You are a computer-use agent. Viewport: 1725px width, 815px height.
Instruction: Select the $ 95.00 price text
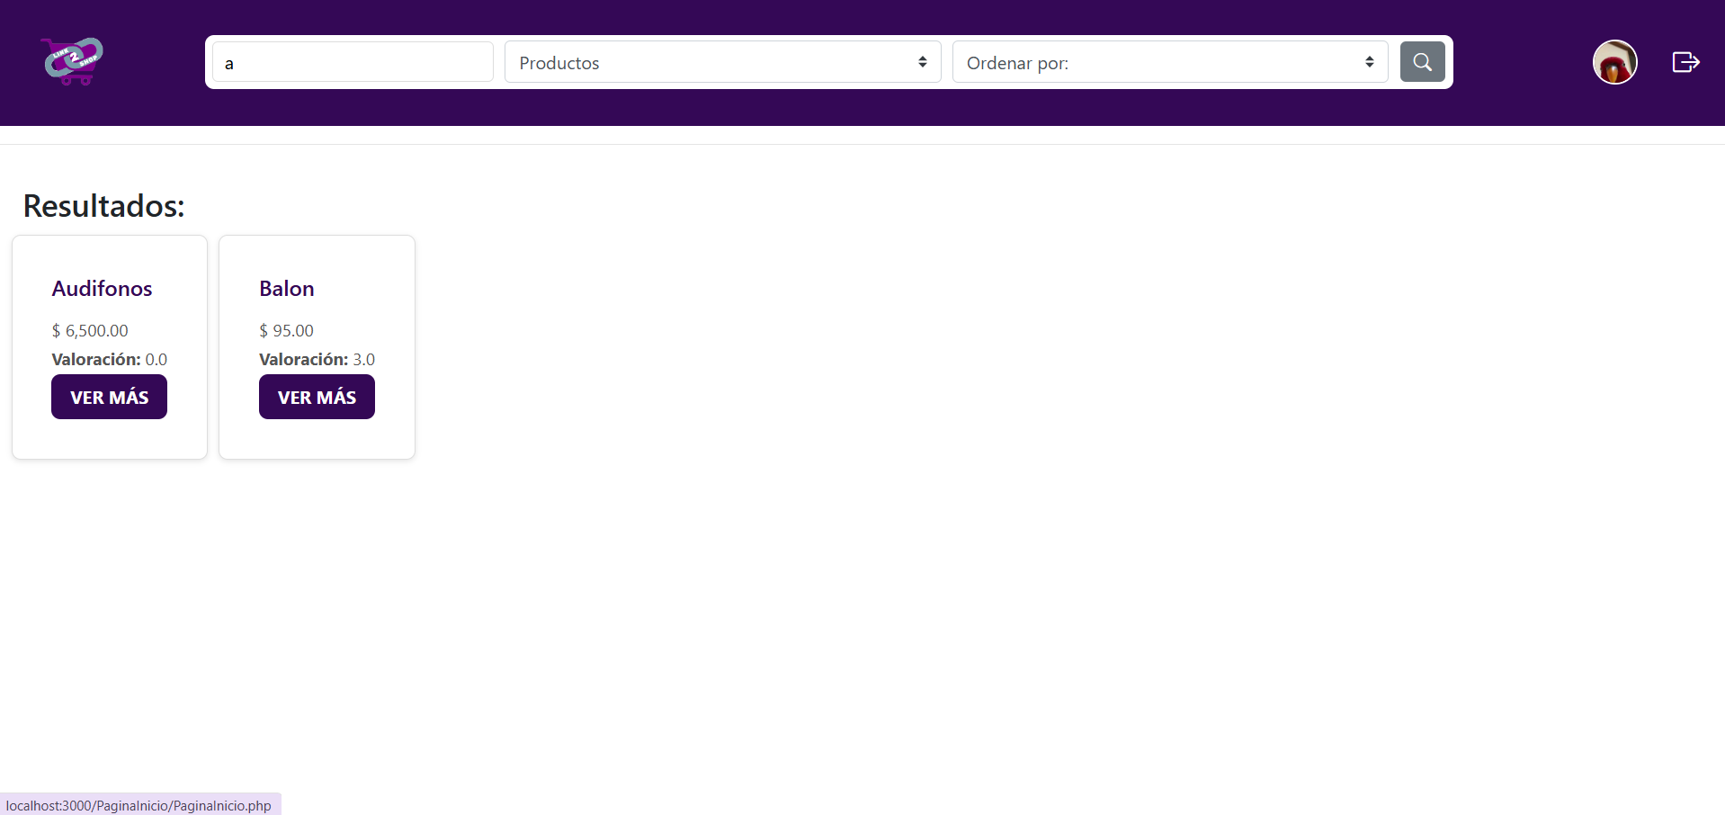(x=286, y=331)
